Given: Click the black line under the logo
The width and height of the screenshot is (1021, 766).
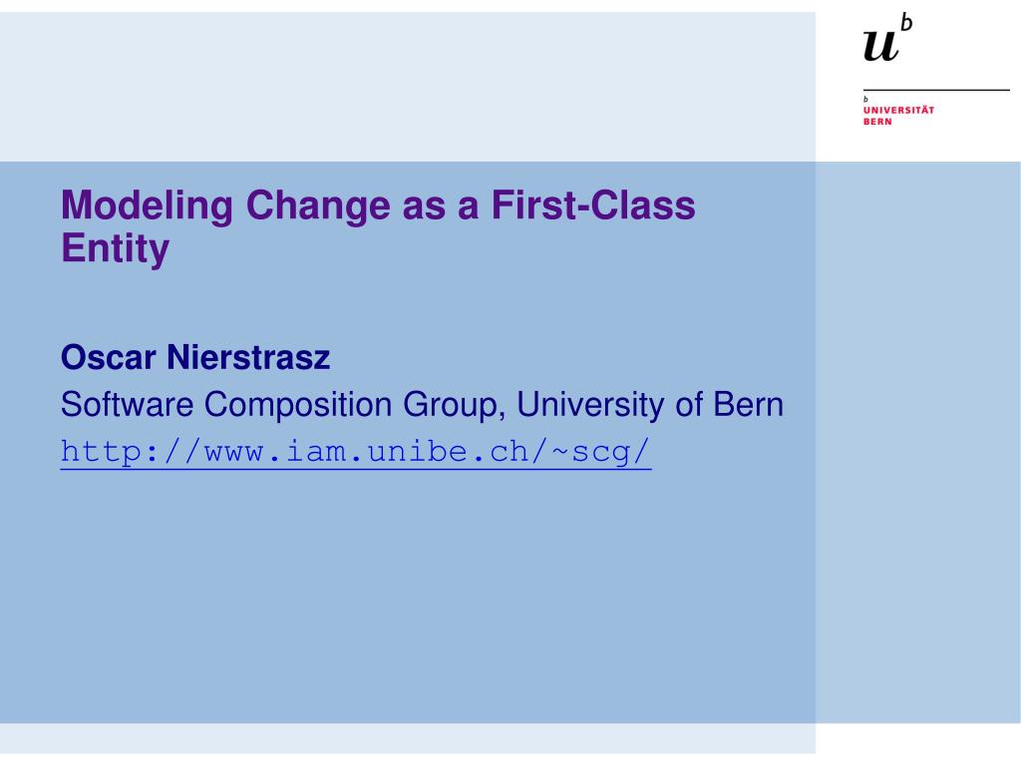Looking at the screenshot, I should [x=936, y=90].
